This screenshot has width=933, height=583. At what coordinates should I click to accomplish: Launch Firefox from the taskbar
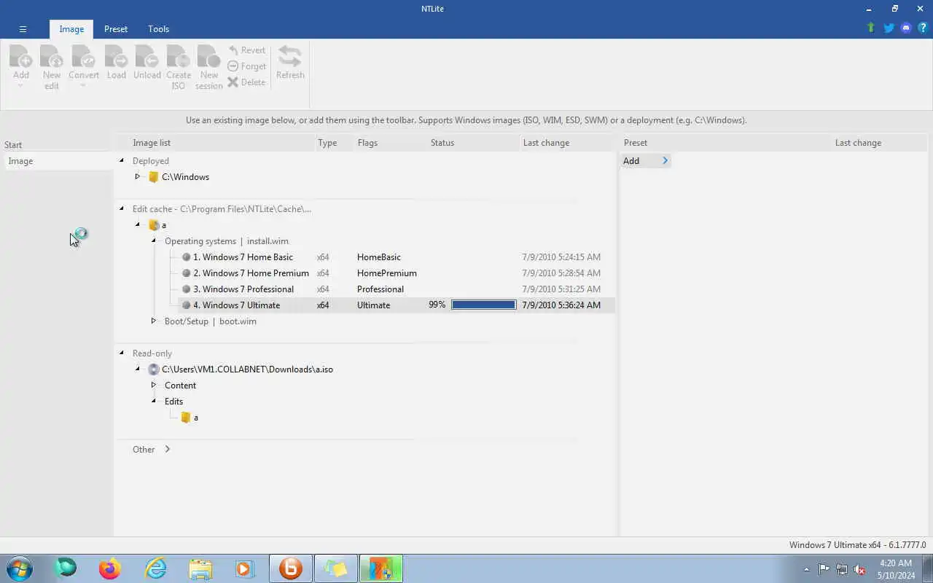(110, 568)
